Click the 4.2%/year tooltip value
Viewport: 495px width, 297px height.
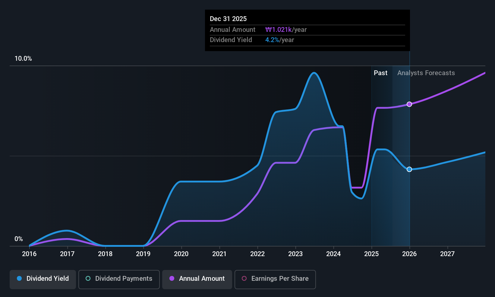tap(279, 40)
